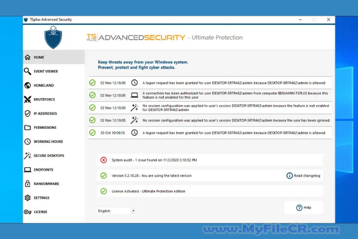358x239 pixels.
Task: Click the Event Viewer magnifier icon
Action: (x=27, y=71)
